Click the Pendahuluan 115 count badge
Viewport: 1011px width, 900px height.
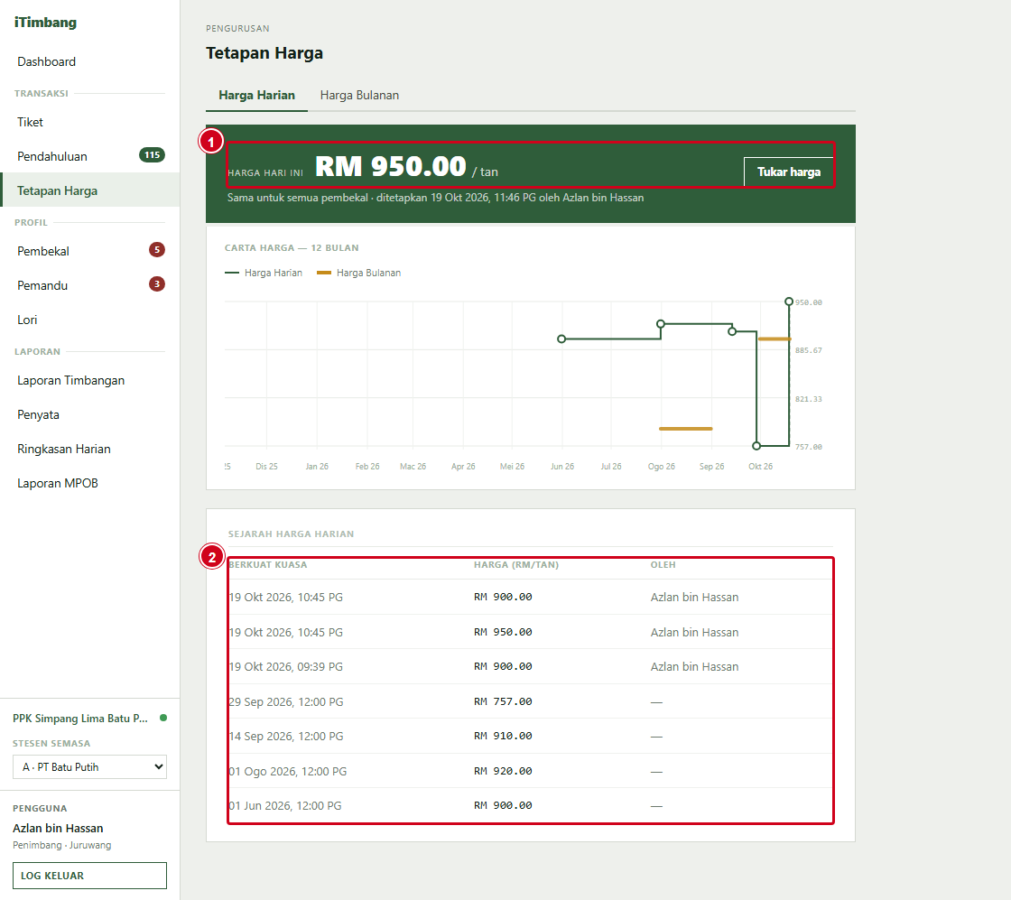click(x=153, y=155)
